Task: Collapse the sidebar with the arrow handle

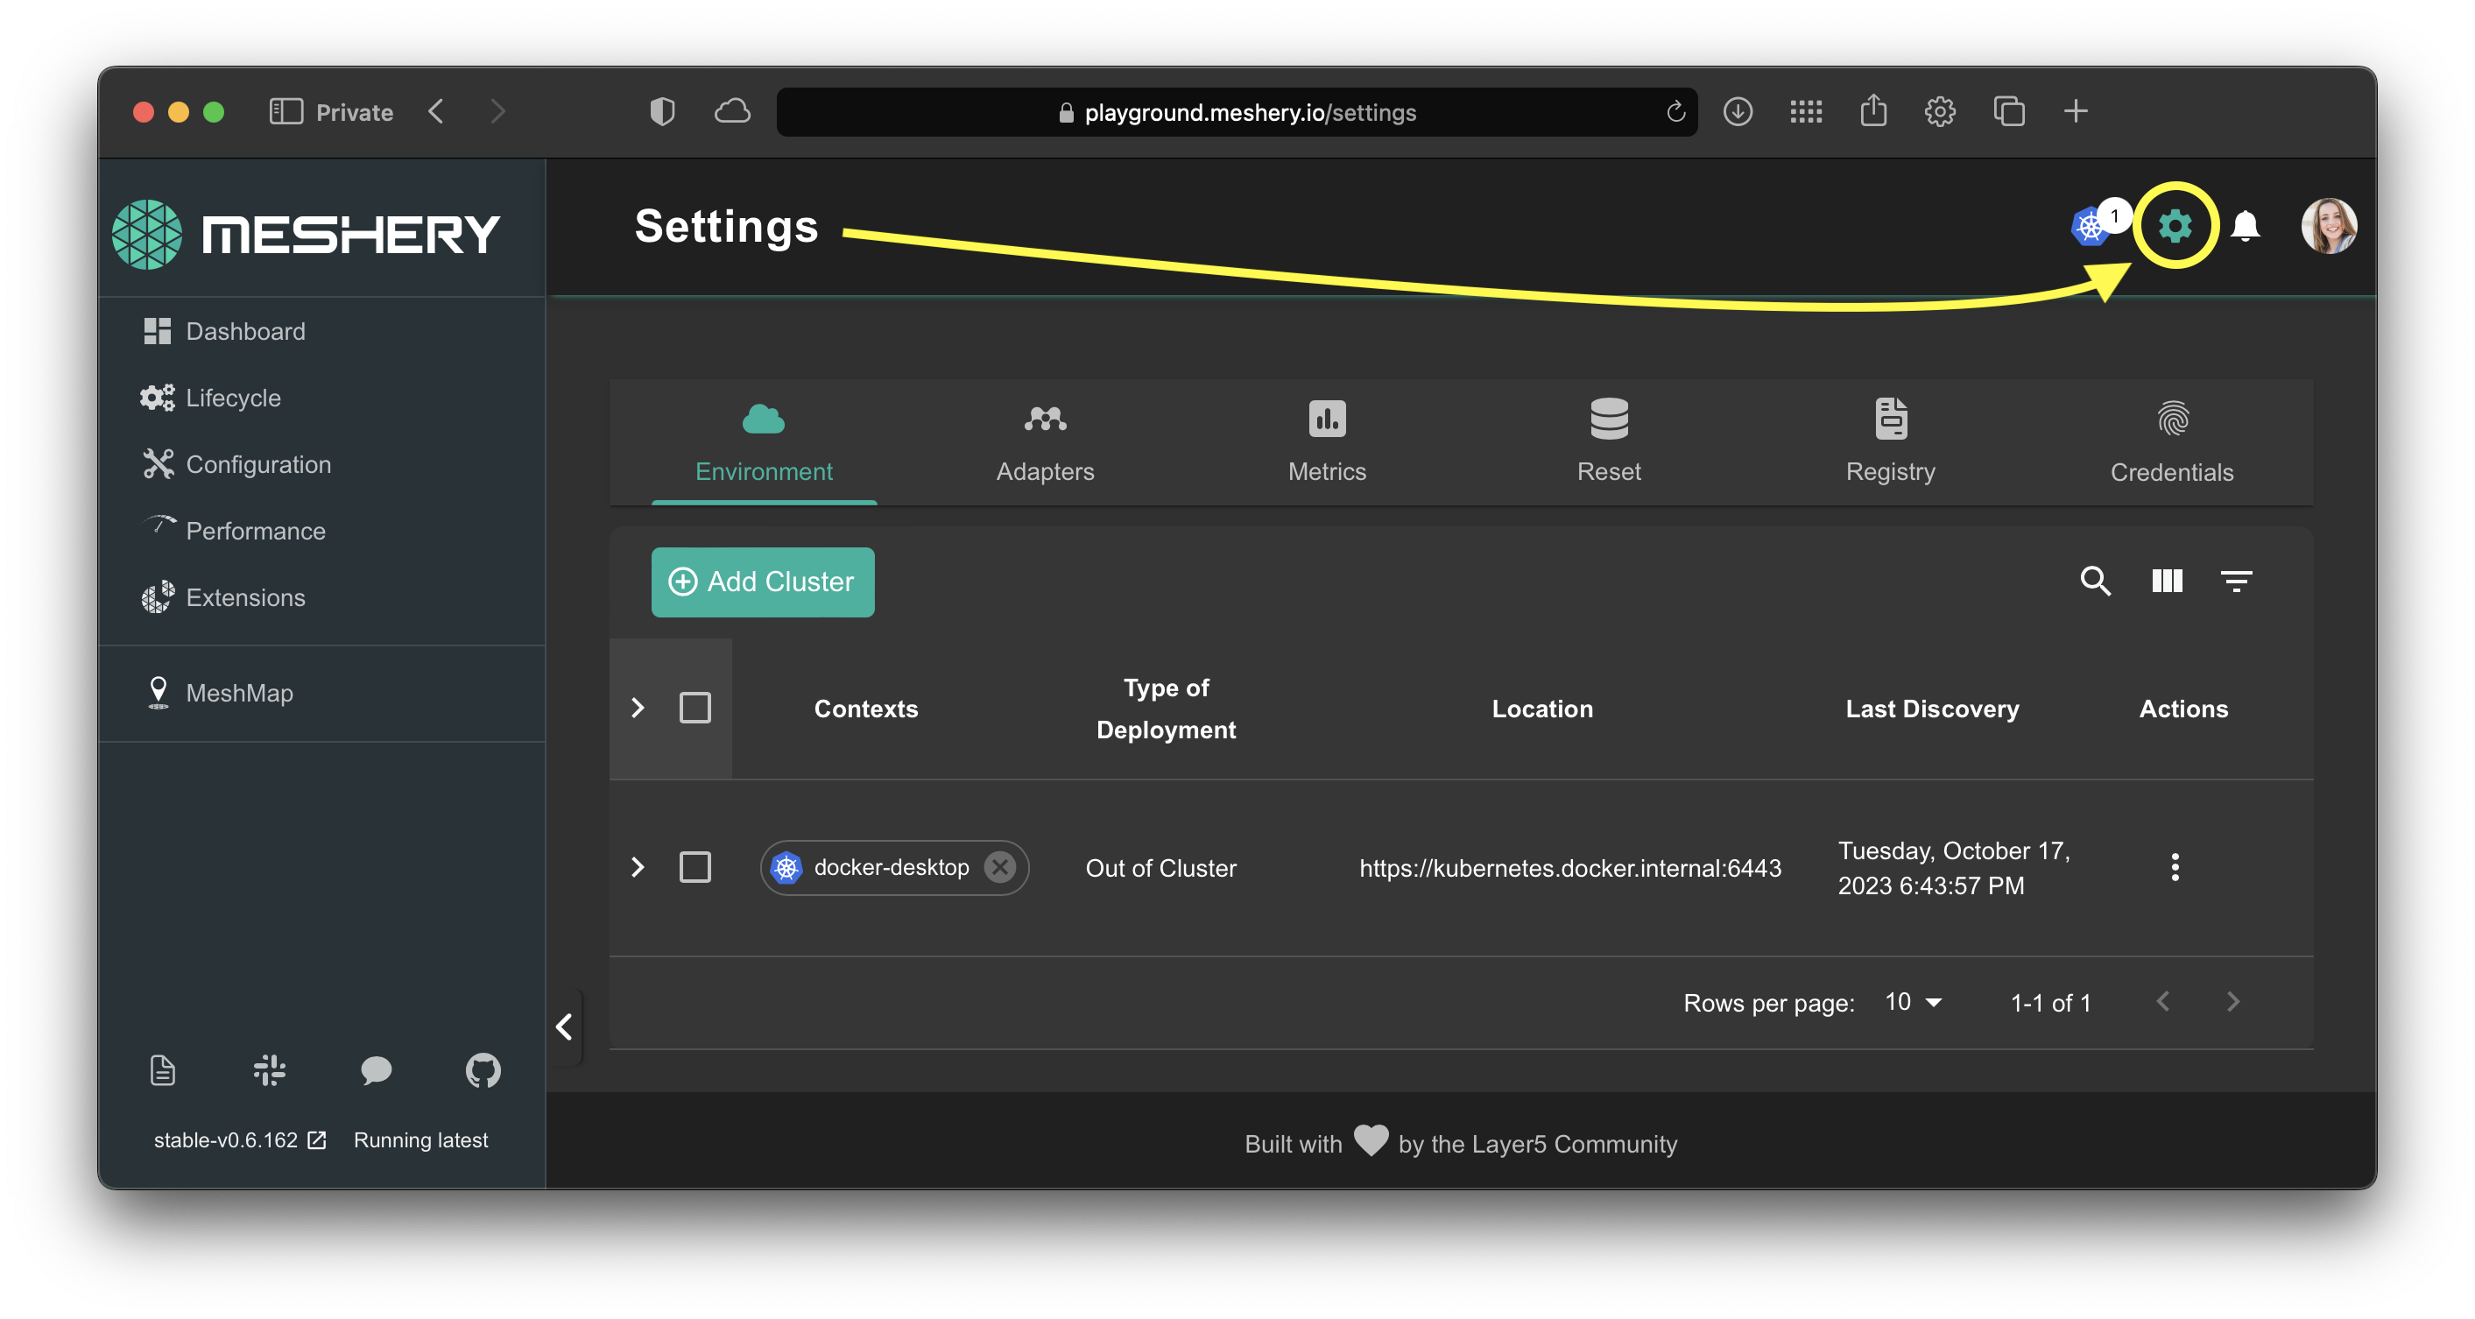Action: coord(565,1027)
